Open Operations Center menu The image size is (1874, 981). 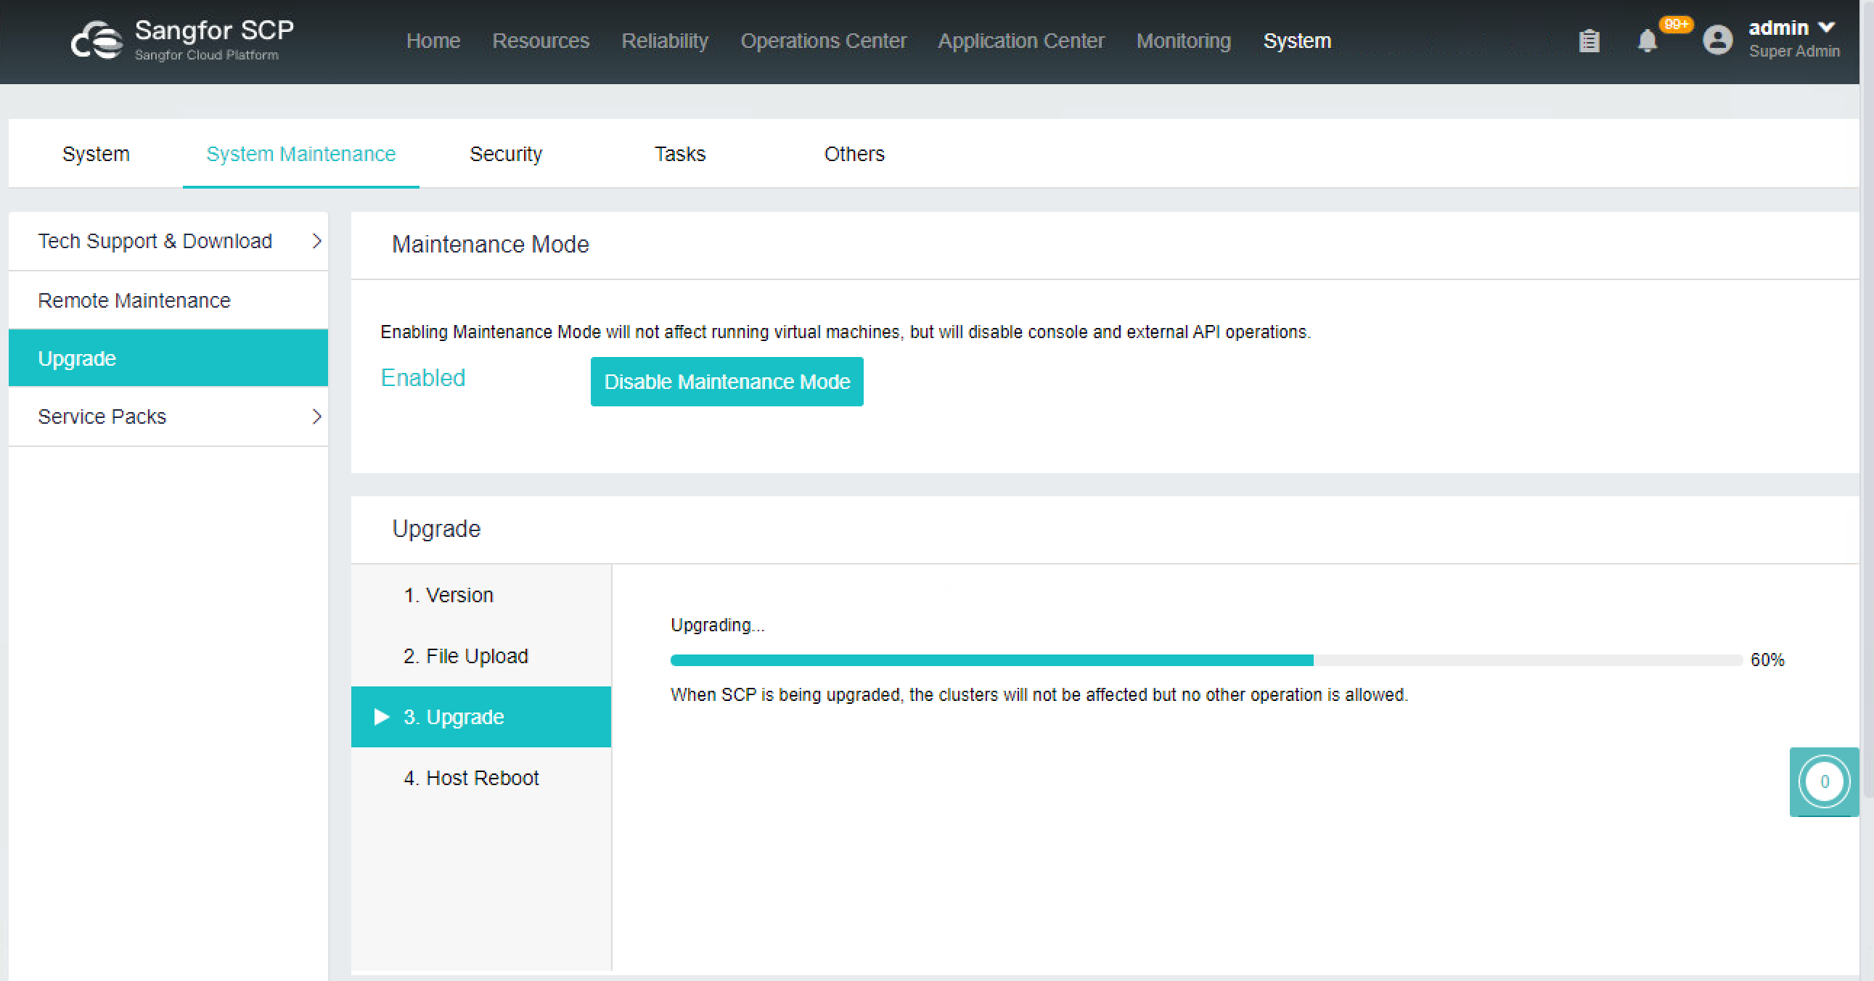click(824, 41)
